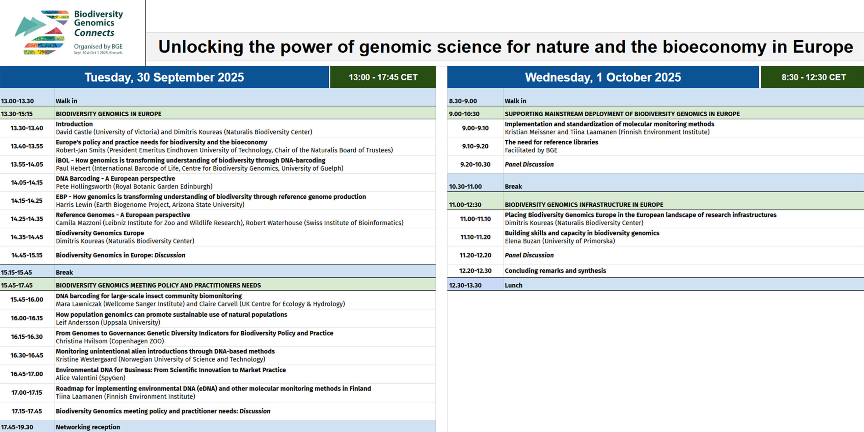The height and width of the screenshot is (432, 864).
Task: Select the EBP reference genome production talk
Action: (218, 201)
